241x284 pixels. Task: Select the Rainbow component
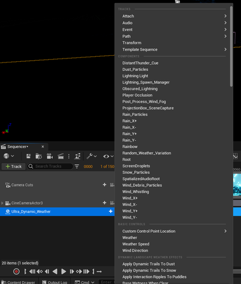coord(173,147)
